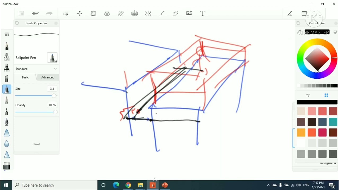
Task: Undo with the left arrow icon
Action: coord(35,13)
